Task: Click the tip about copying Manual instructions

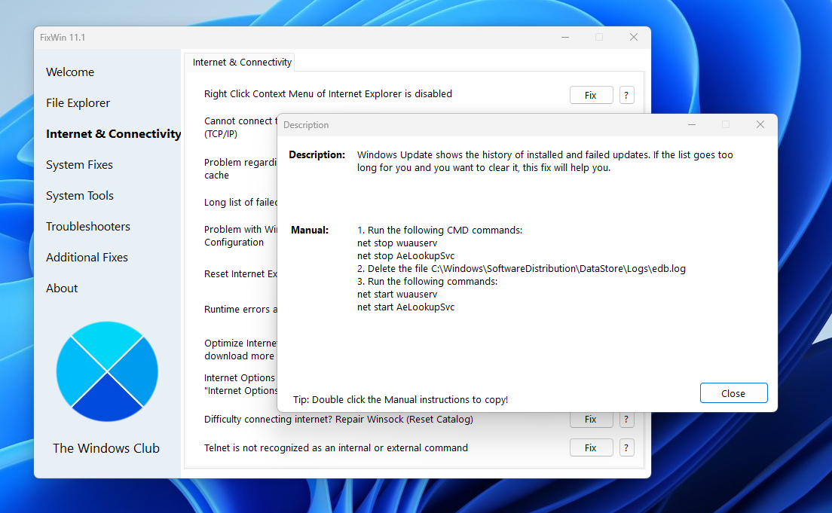Action: (x=401, y=399)
